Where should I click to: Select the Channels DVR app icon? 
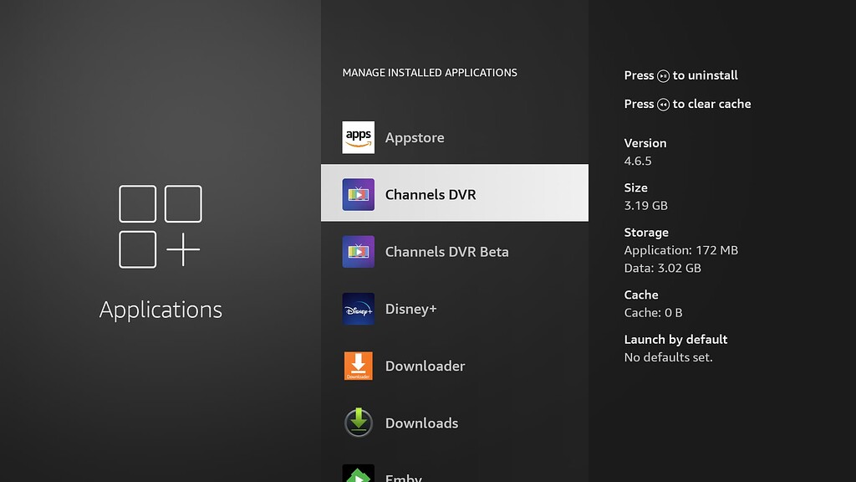click(358, 193)
